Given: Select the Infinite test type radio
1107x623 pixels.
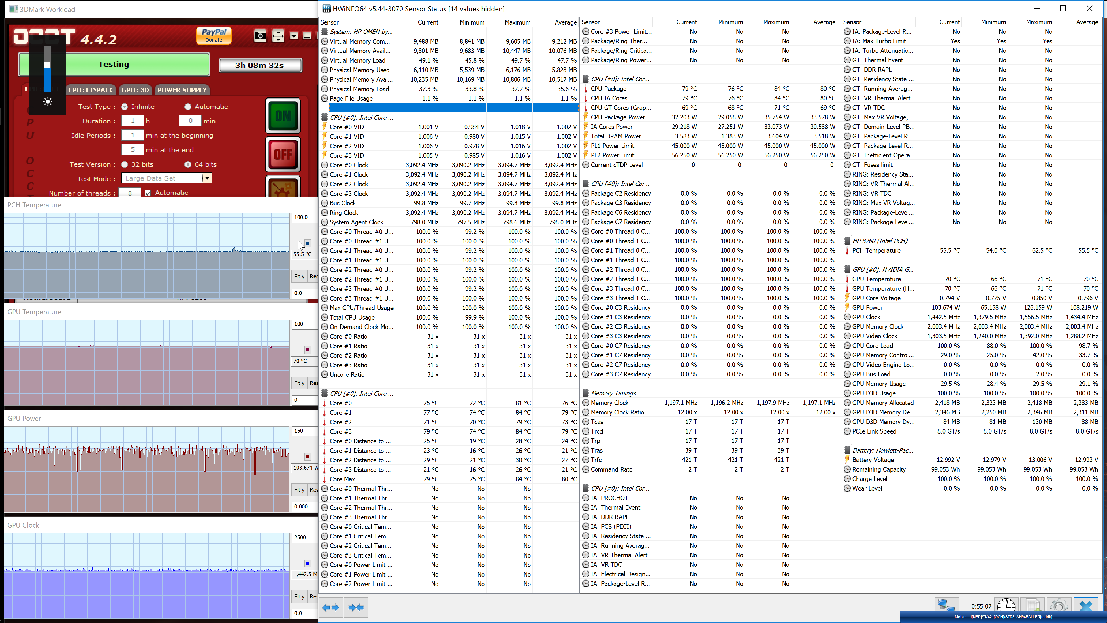Looking at the screenshot, I should (125, 107).
